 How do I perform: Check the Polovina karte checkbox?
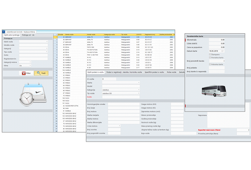tap(210, 64)
